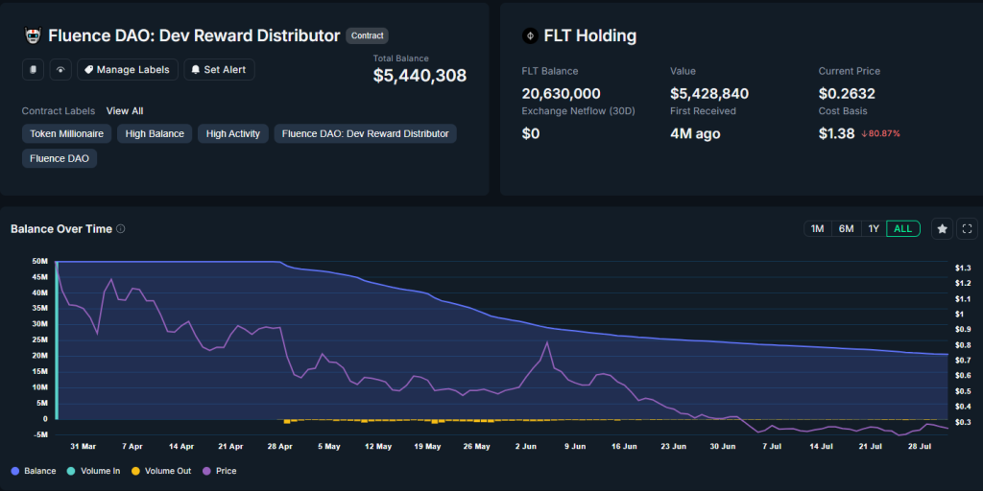Set an alert with the bell button

coord(219,69)
